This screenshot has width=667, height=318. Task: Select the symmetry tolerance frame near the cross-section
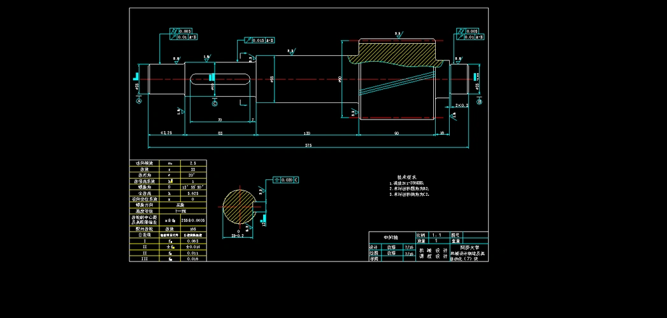click(x=285, y=179)
